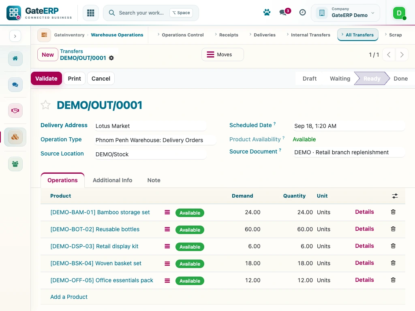Click the Search your work field
Screen dimensions: 415x311
click(151, 13)
